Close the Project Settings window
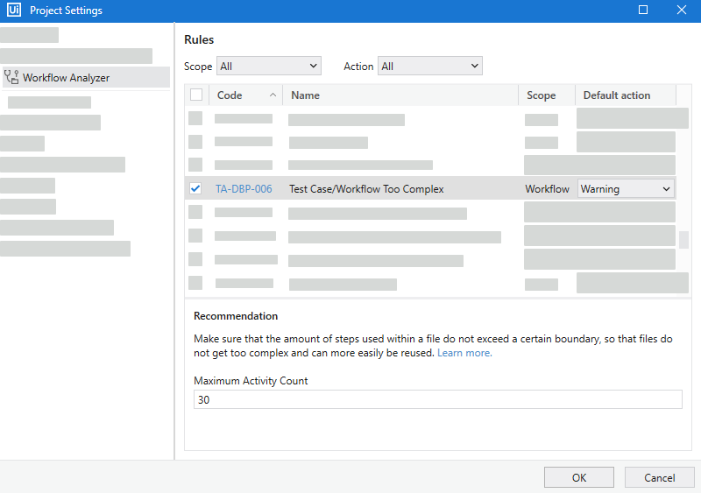This screenshot has height=493, width=701. click(x=681, y=11)
